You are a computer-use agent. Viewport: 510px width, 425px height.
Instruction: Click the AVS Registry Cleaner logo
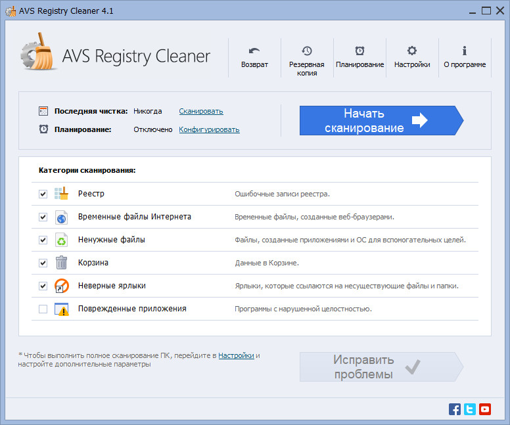(x=116, y=56)
